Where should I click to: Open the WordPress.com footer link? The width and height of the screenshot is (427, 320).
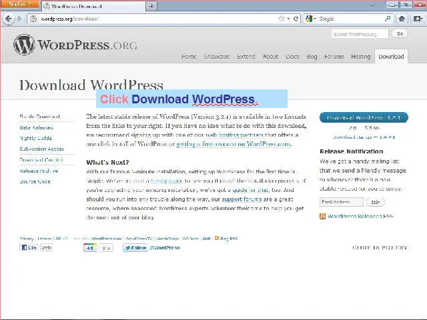click(107, 239)
